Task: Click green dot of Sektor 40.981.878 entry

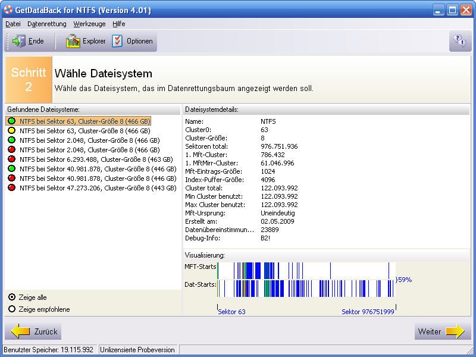Action: coord(12,168)
